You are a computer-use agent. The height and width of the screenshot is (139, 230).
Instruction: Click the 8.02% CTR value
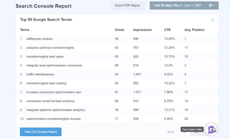pyautogui.click(x=169, y=74)
